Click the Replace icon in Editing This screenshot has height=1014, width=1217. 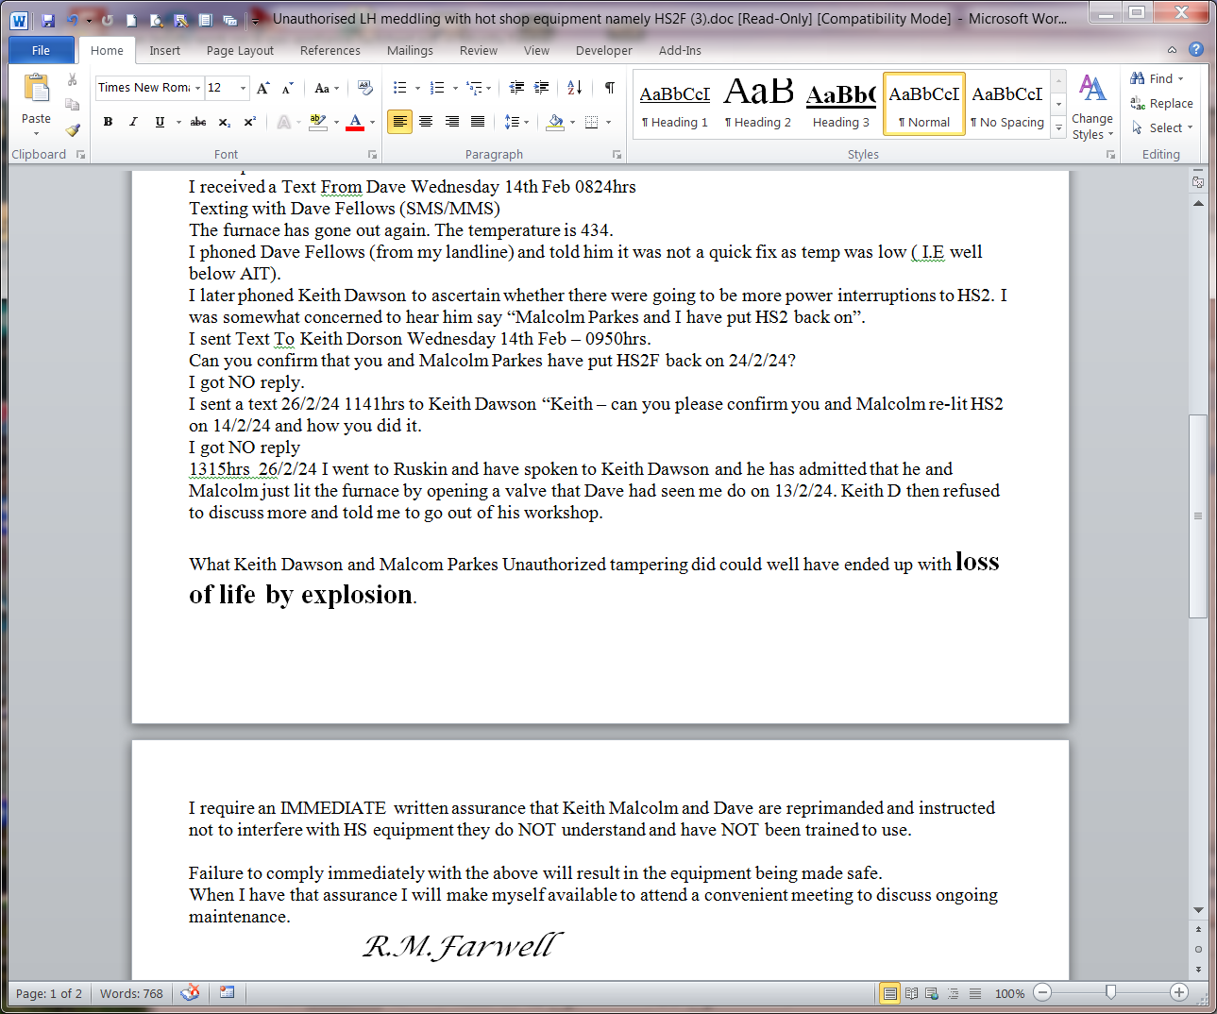(1162, 104)
